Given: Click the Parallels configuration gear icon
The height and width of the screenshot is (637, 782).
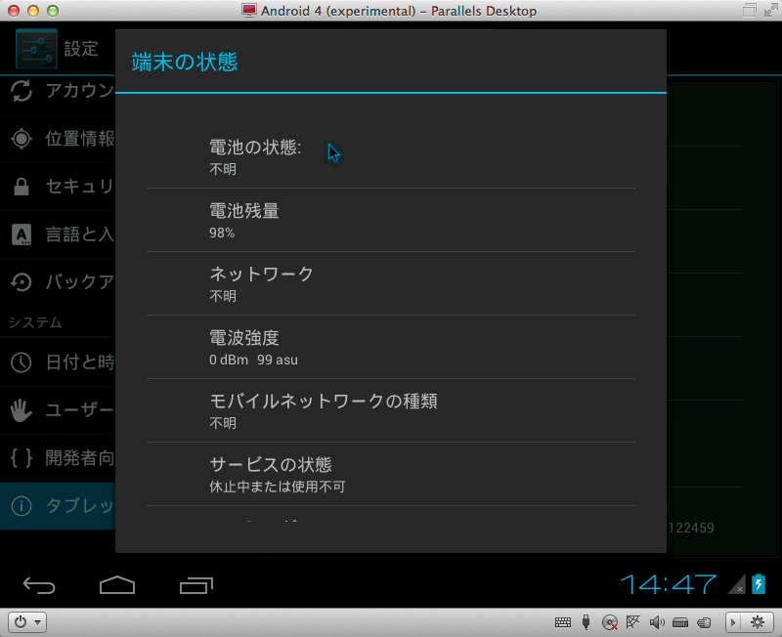Looking at the screenshot, I should click(758, 622).
